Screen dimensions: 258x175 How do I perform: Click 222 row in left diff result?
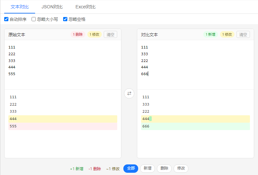[63, 104]
